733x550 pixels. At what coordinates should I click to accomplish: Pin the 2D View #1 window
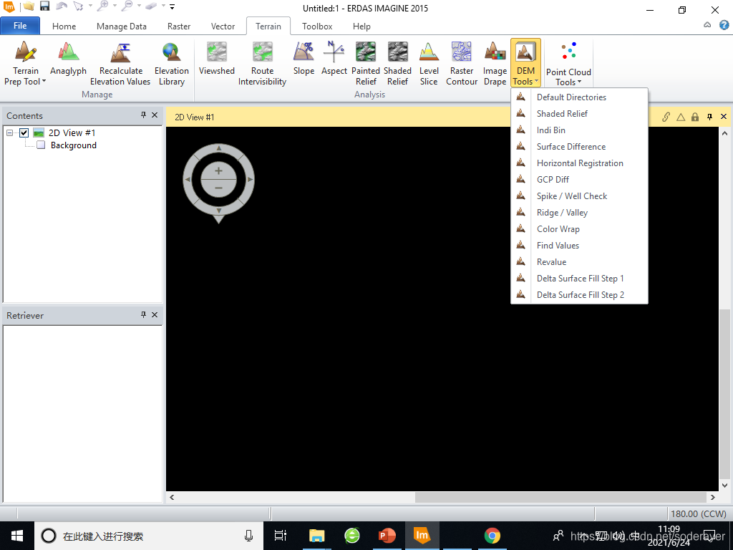pos(709,117)
